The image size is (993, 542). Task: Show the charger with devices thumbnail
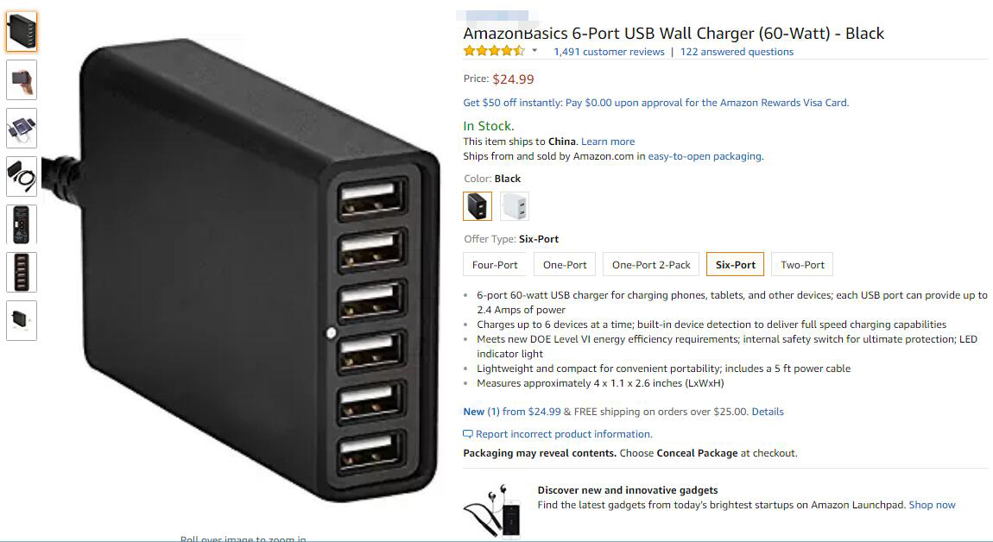click(x=22, y=128)
